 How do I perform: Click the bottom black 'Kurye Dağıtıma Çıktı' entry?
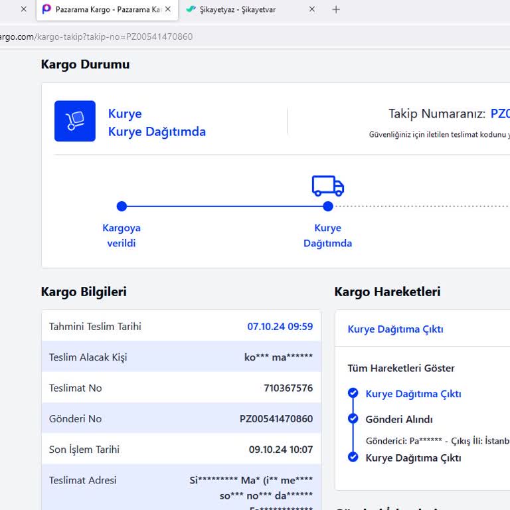[x=414, y=458]
